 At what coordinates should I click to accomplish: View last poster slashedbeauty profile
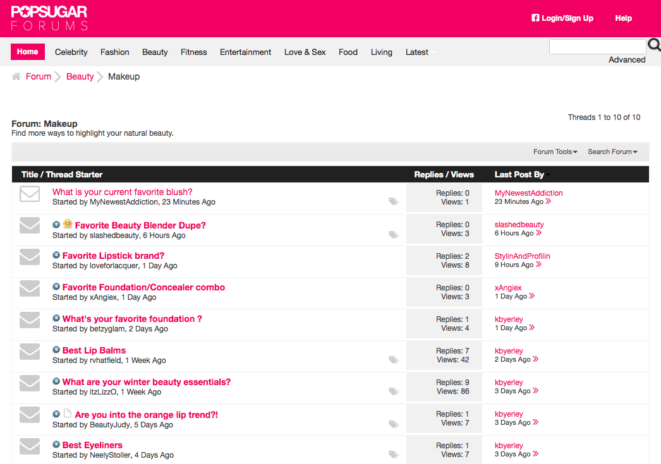519,224
